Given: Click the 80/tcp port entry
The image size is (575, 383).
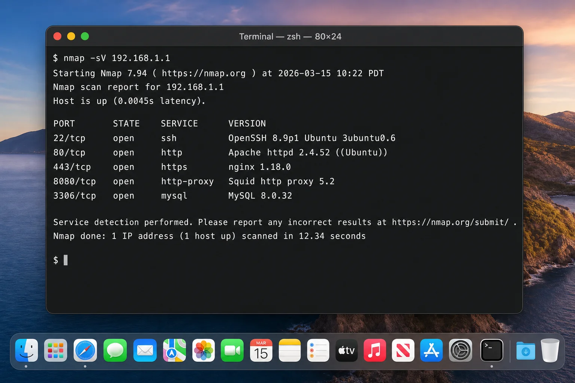Looking at the screenshot, I should tap(69, 153).
